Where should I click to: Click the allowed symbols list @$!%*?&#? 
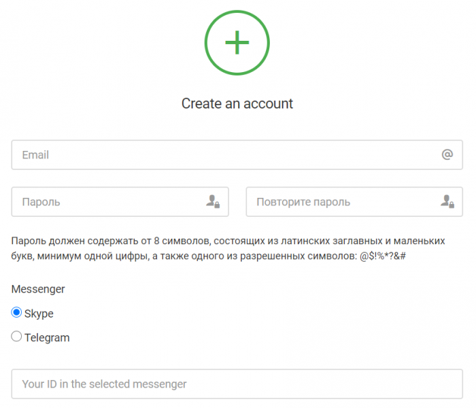tap(382, 256)
